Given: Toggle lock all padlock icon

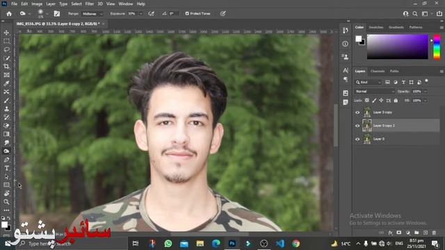Looking at the screenshot, I should click(x=396, y=100).
